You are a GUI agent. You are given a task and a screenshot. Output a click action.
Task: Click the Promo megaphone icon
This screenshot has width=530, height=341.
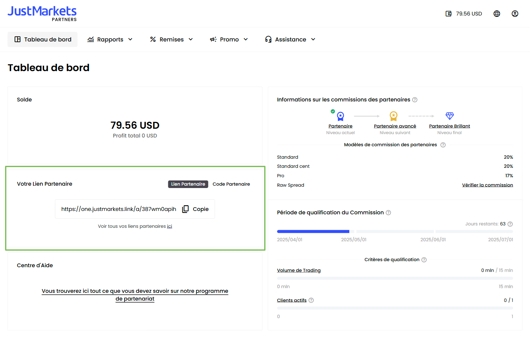[x=213, y=39]
